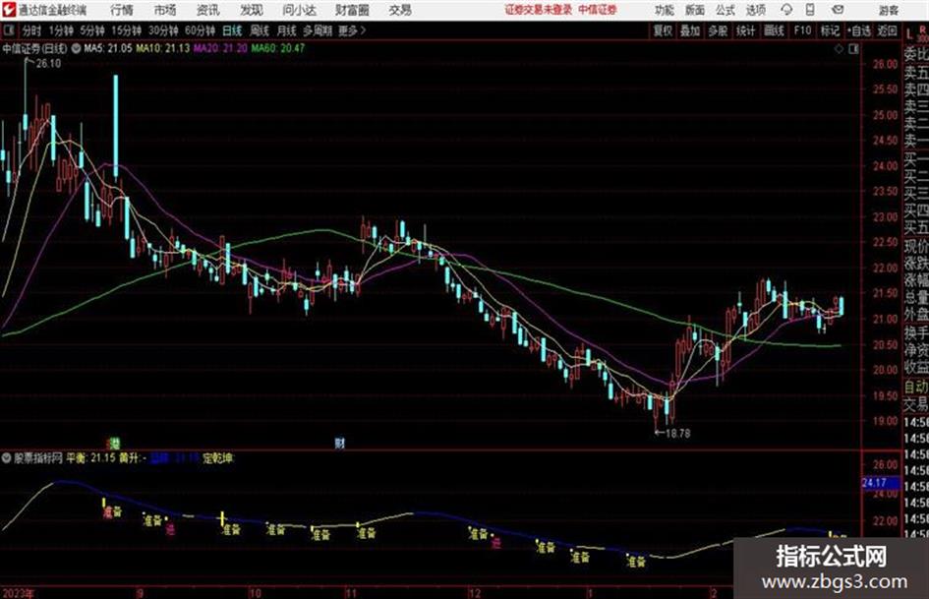Click the 26.10 high price label

(48, 64)
